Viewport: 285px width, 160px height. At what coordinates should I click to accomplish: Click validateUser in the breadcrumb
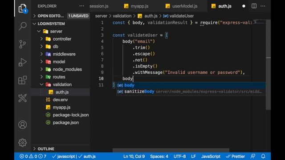click(179, 16)
